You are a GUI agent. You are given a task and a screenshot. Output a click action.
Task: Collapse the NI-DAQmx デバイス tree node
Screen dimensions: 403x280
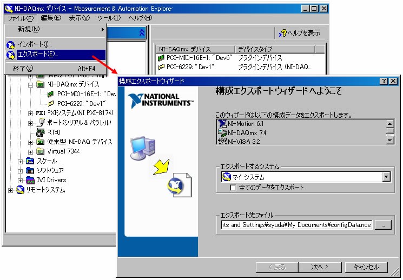coord(30,84)
